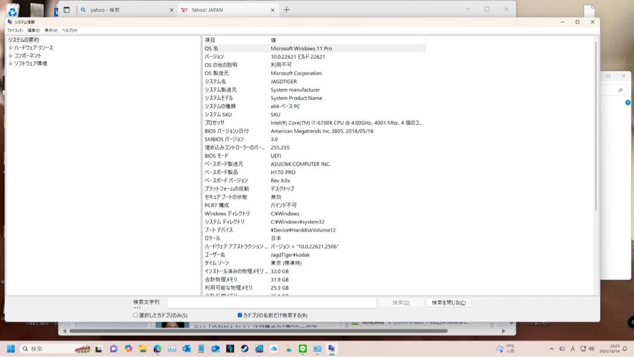Open Discord from the taskbar
This screenshot has height=357, width=634.
(x=112, y=349)
